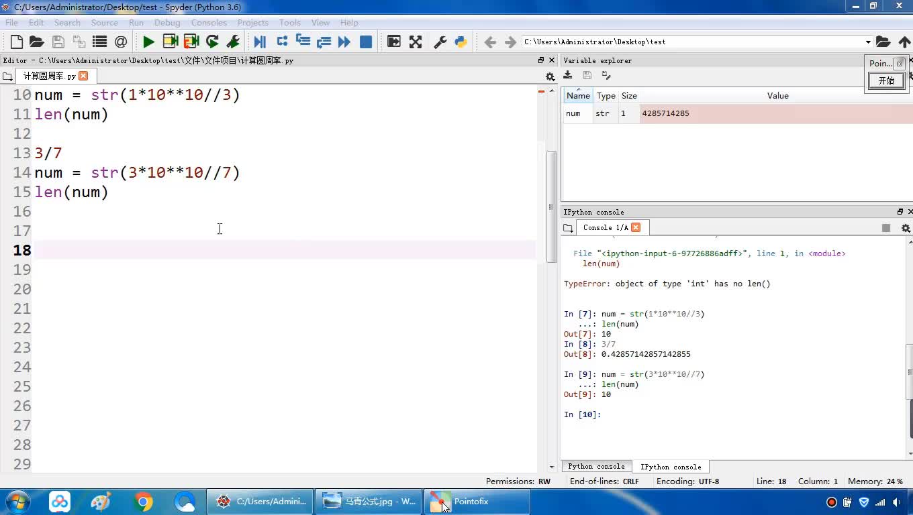The width and height of the screenshot is (913, 515).
Task: Open the Variable explorer import data icon
Action: point(568,76)
